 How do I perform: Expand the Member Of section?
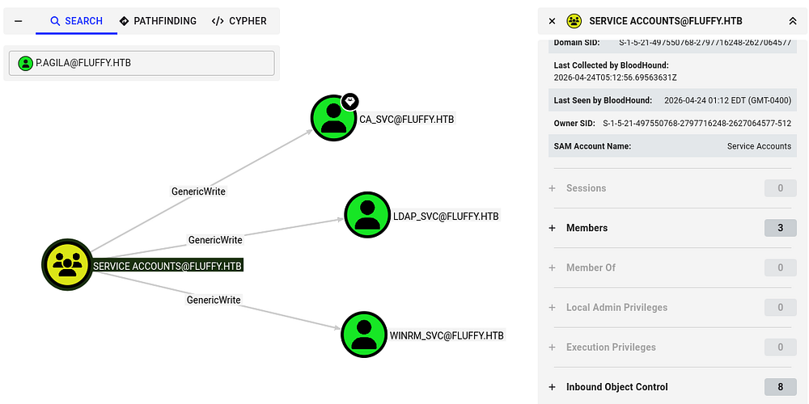click(x=591, y=267)
